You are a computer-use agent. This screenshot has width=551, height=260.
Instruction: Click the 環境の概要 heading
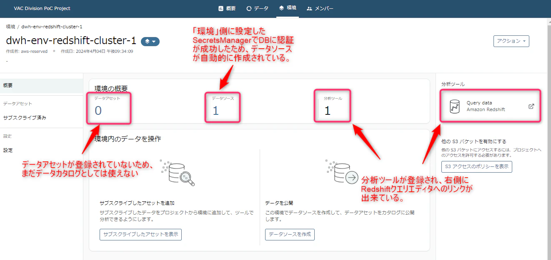point(111,88)
